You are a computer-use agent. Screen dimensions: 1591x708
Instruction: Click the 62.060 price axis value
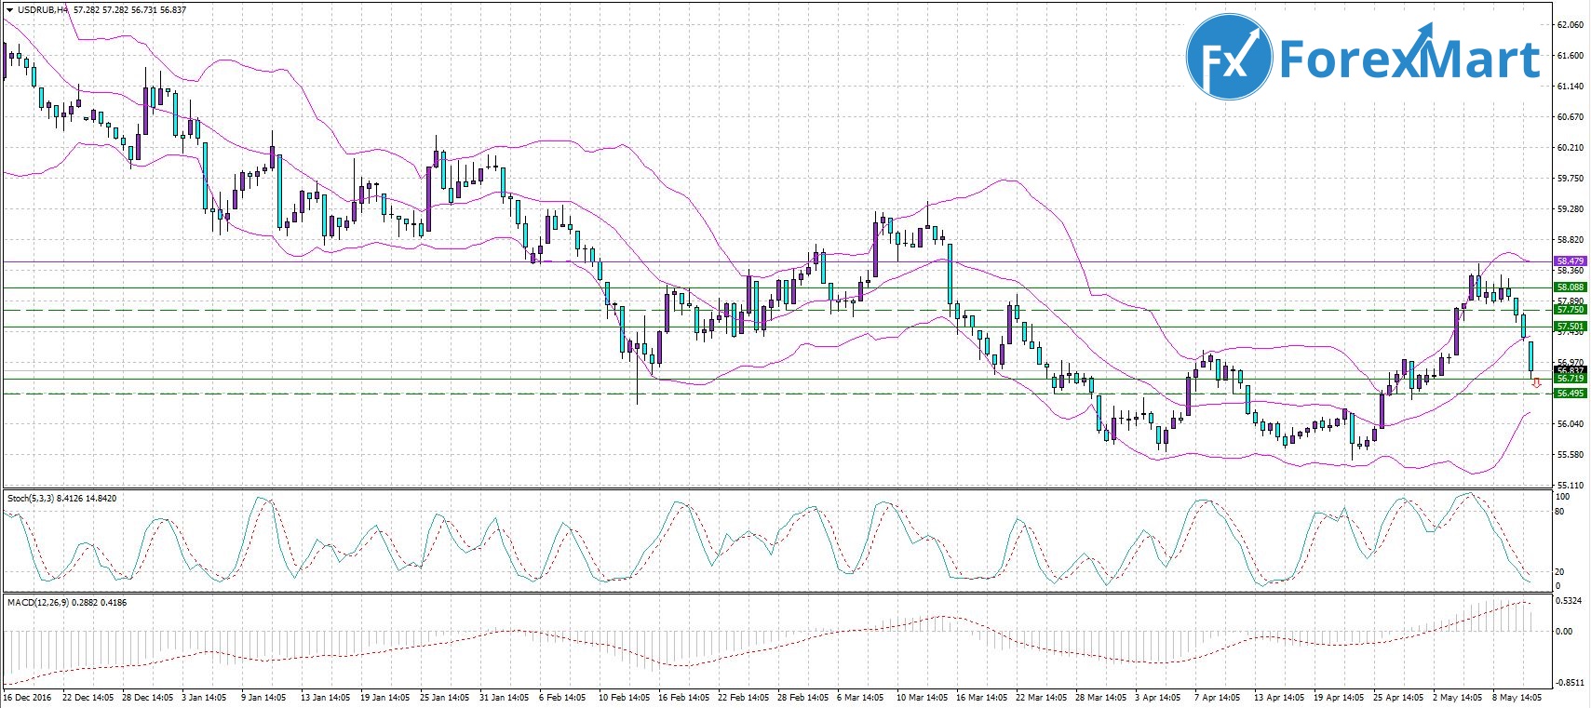click(x=1570, y=25)
